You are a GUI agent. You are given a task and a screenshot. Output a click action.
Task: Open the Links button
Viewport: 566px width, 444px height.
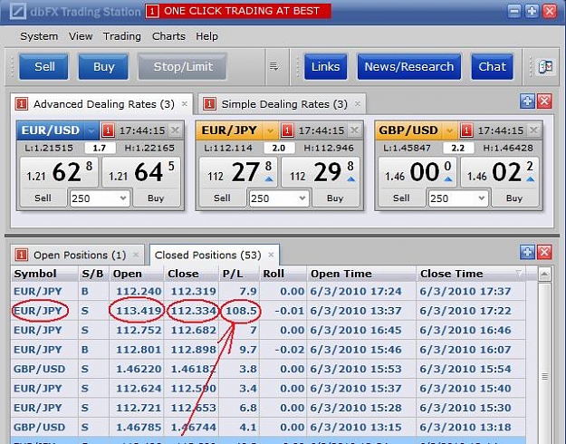326,66
